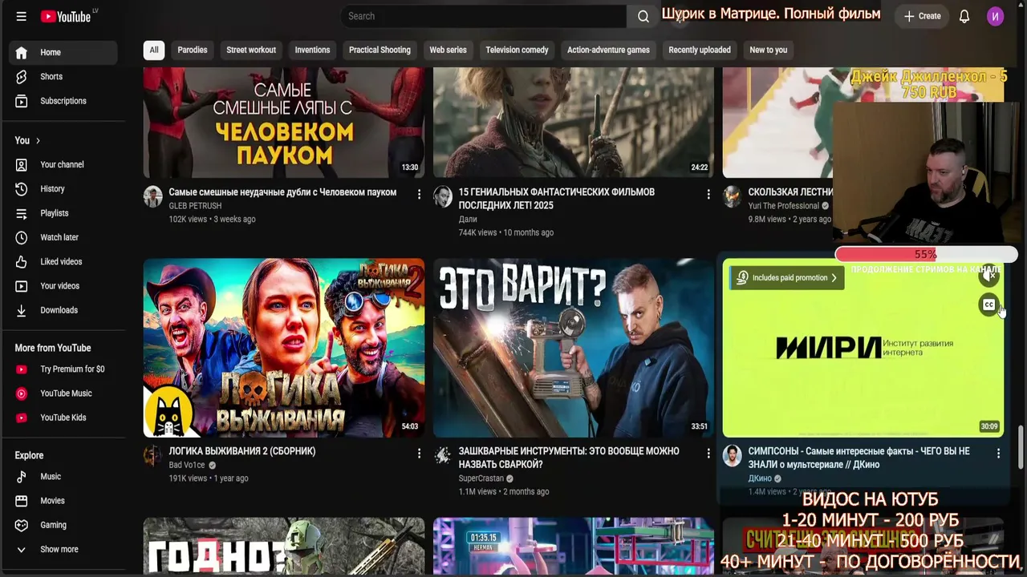Viewport: 1027px width, 577px height.
Task: Select the Recently uploaded chip
Action: point(700,50)
